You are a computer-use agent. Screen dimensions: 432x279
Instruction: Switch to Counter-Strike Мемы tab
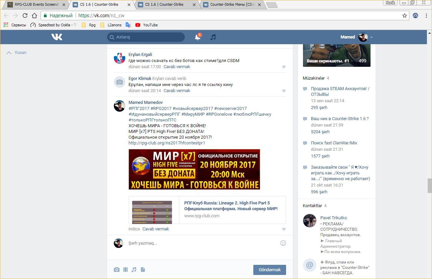pos(232,5)
